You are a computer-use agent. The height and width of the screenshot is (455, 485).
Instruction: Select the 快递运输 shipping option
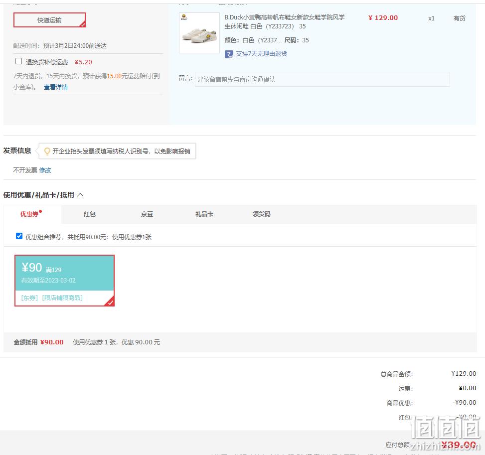[49, 20]
